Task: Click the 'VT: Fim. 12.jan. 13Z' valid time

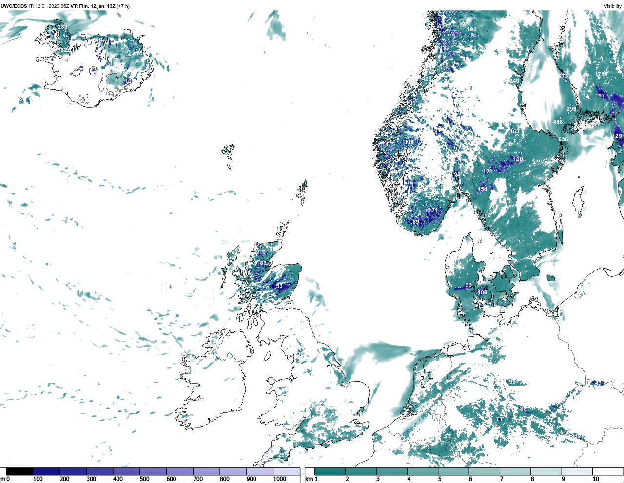Action: click(x=93, y=6)
